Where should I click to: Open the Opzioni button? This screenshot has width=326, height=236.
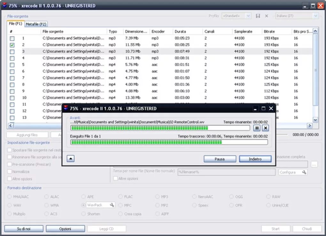(x=65, y=229)
